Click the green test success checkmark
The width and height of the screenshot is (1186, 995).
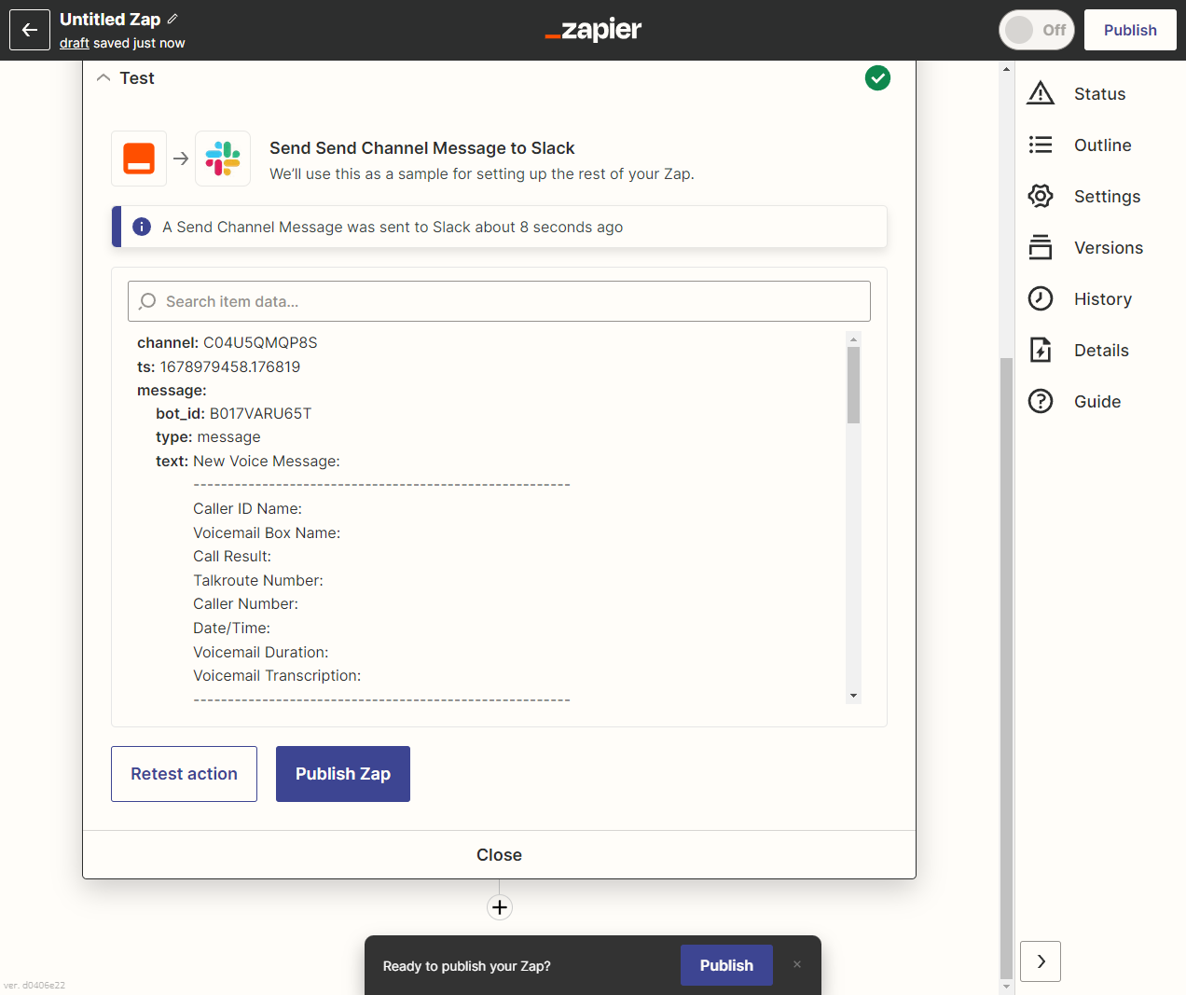coord(877,78)
